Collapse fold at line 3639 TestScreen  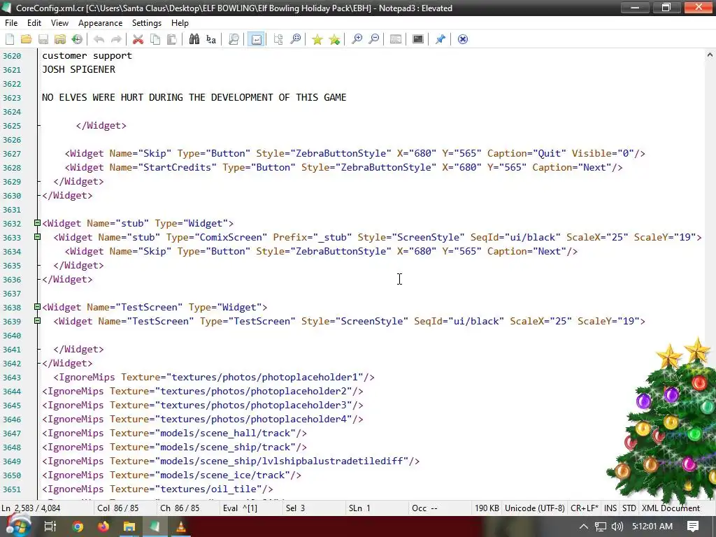click(38, 321)
